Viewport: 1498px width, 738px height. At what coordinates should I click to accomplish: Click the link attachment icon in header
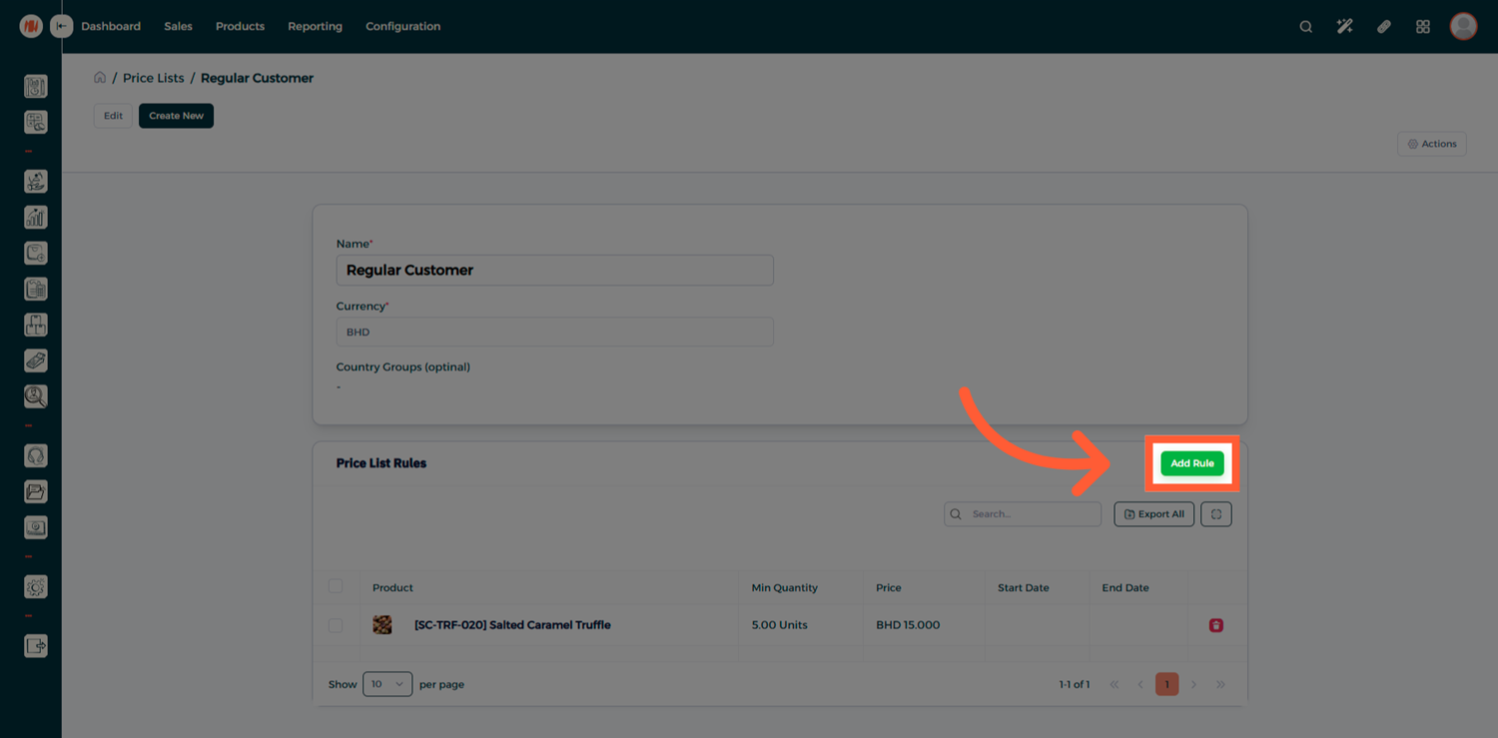tap(1383, 27)
